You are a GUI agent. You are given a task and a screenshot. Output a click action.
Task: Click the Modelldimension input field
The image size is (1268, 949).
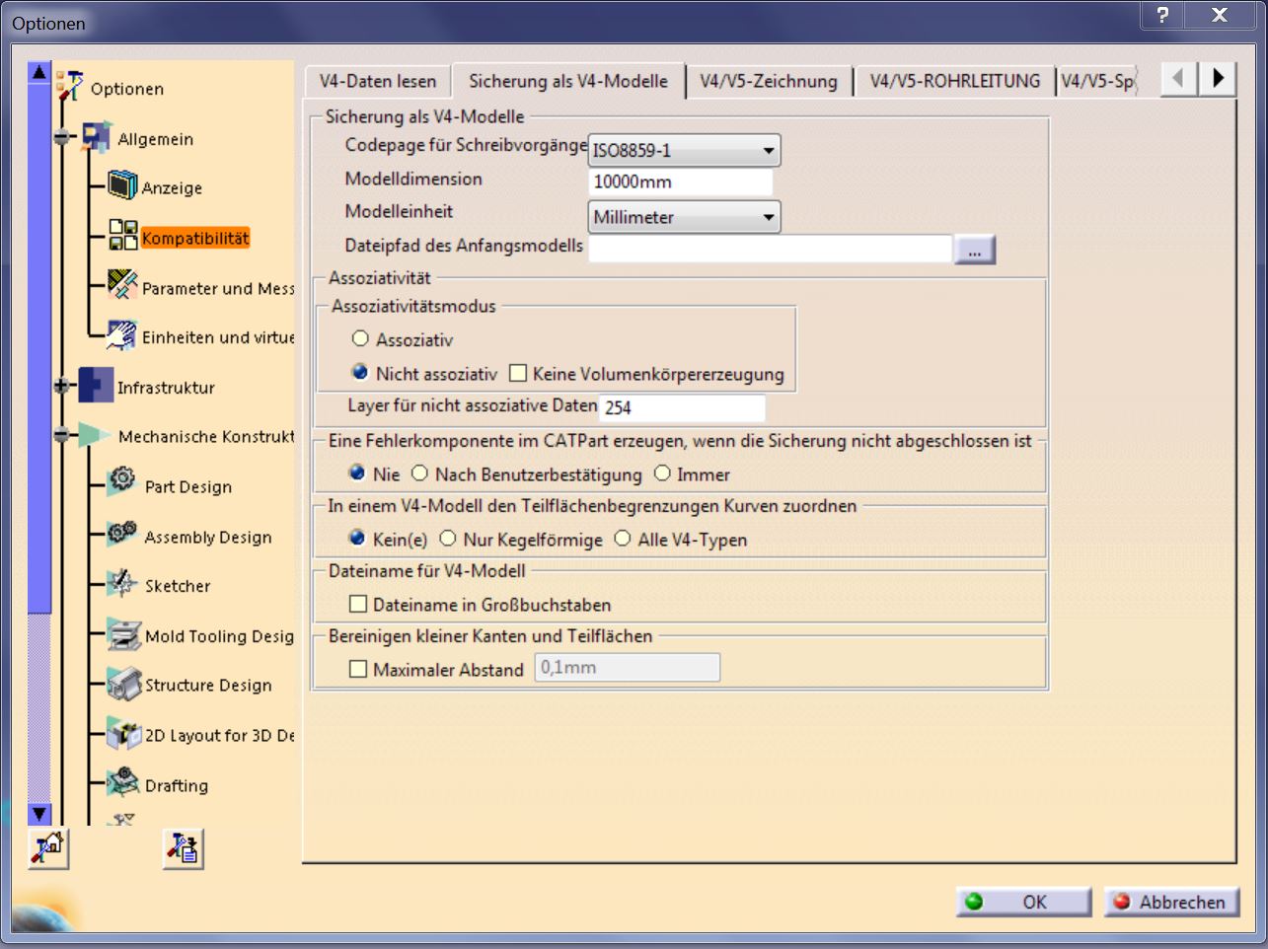click(x=681, y=182)
